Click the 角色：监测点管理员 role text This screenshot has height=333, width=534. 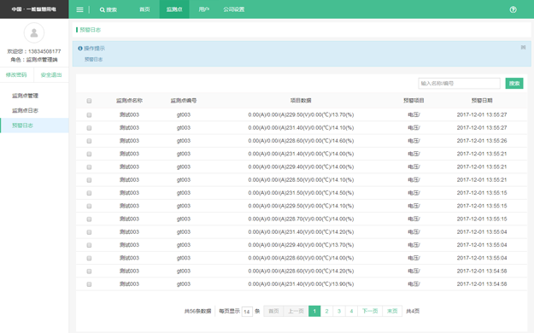(34, 60)
